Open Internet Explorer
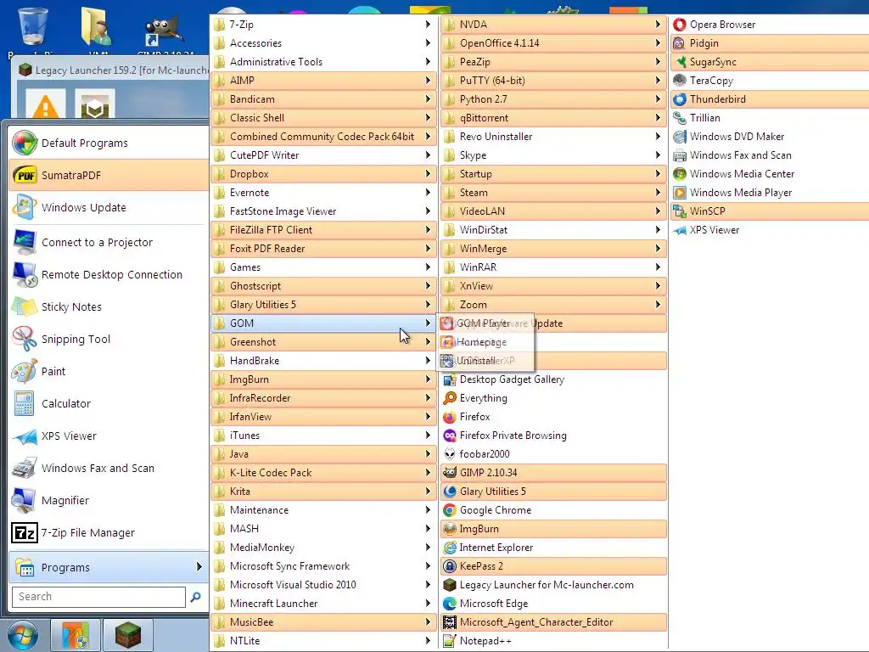 (x=553, y=548)
